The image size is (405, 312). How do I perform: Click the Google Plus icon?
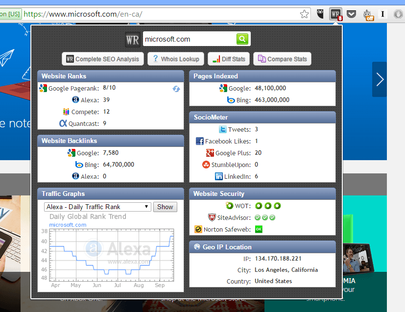tap(210, 153)
